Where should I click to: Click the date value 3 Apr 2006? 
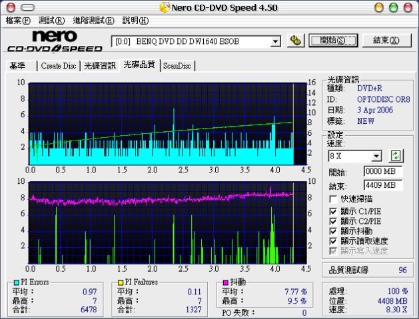click(375, 110)
